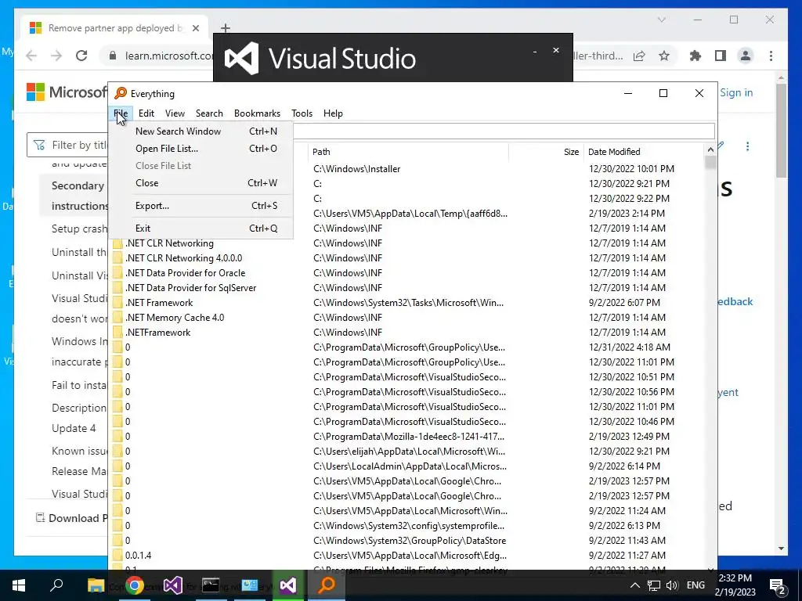Go back in Chrome
This screenshot has height=601, width=802.
pyautogui.click(x=31, y=56)
